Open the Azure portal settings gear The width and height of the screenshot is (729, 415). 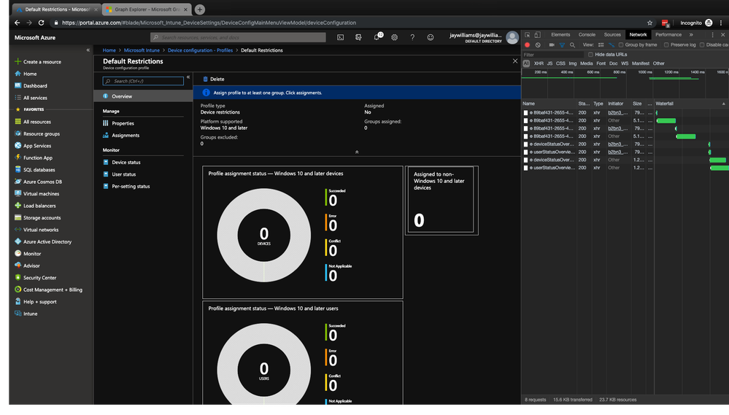(394, 38)
